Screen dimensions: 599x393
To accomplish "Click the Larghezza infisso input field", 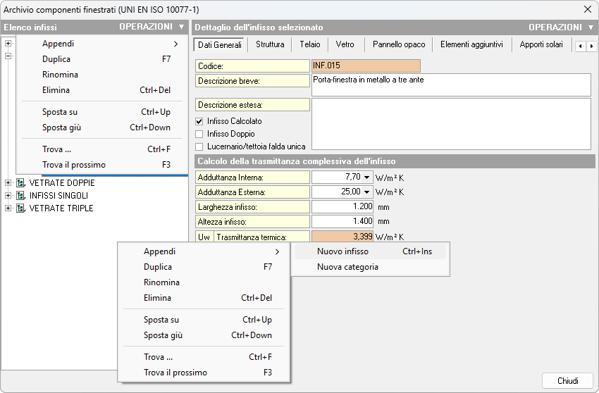I will coord(342,207).
